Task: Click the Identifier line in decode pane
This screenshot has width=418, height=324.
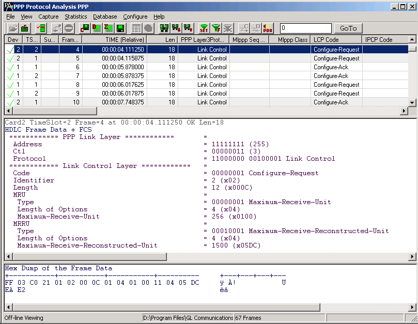Action: 127,180
